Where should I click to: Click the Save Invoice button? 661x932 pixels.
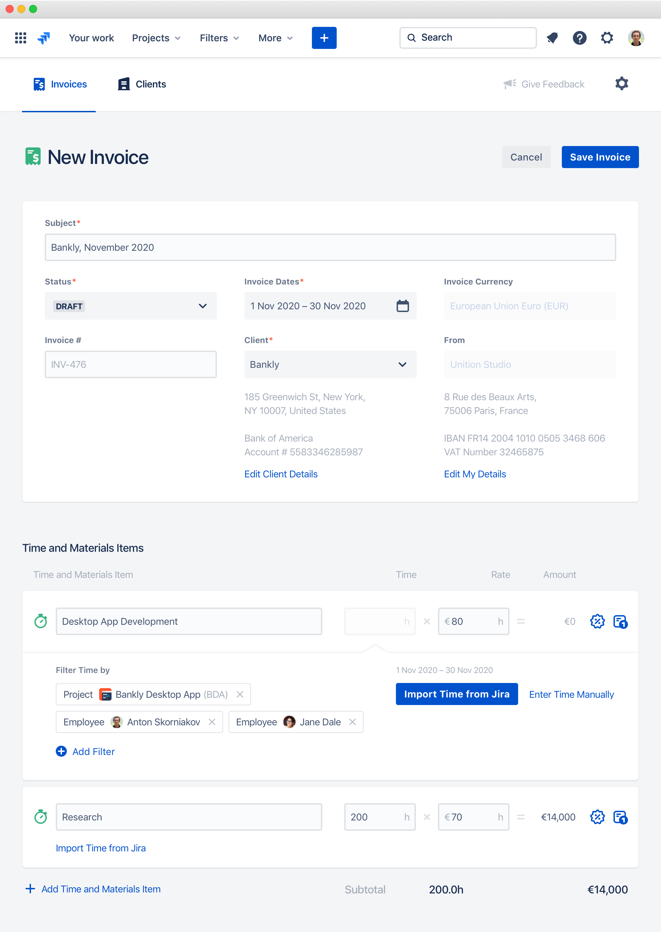[x=600, y=157]
